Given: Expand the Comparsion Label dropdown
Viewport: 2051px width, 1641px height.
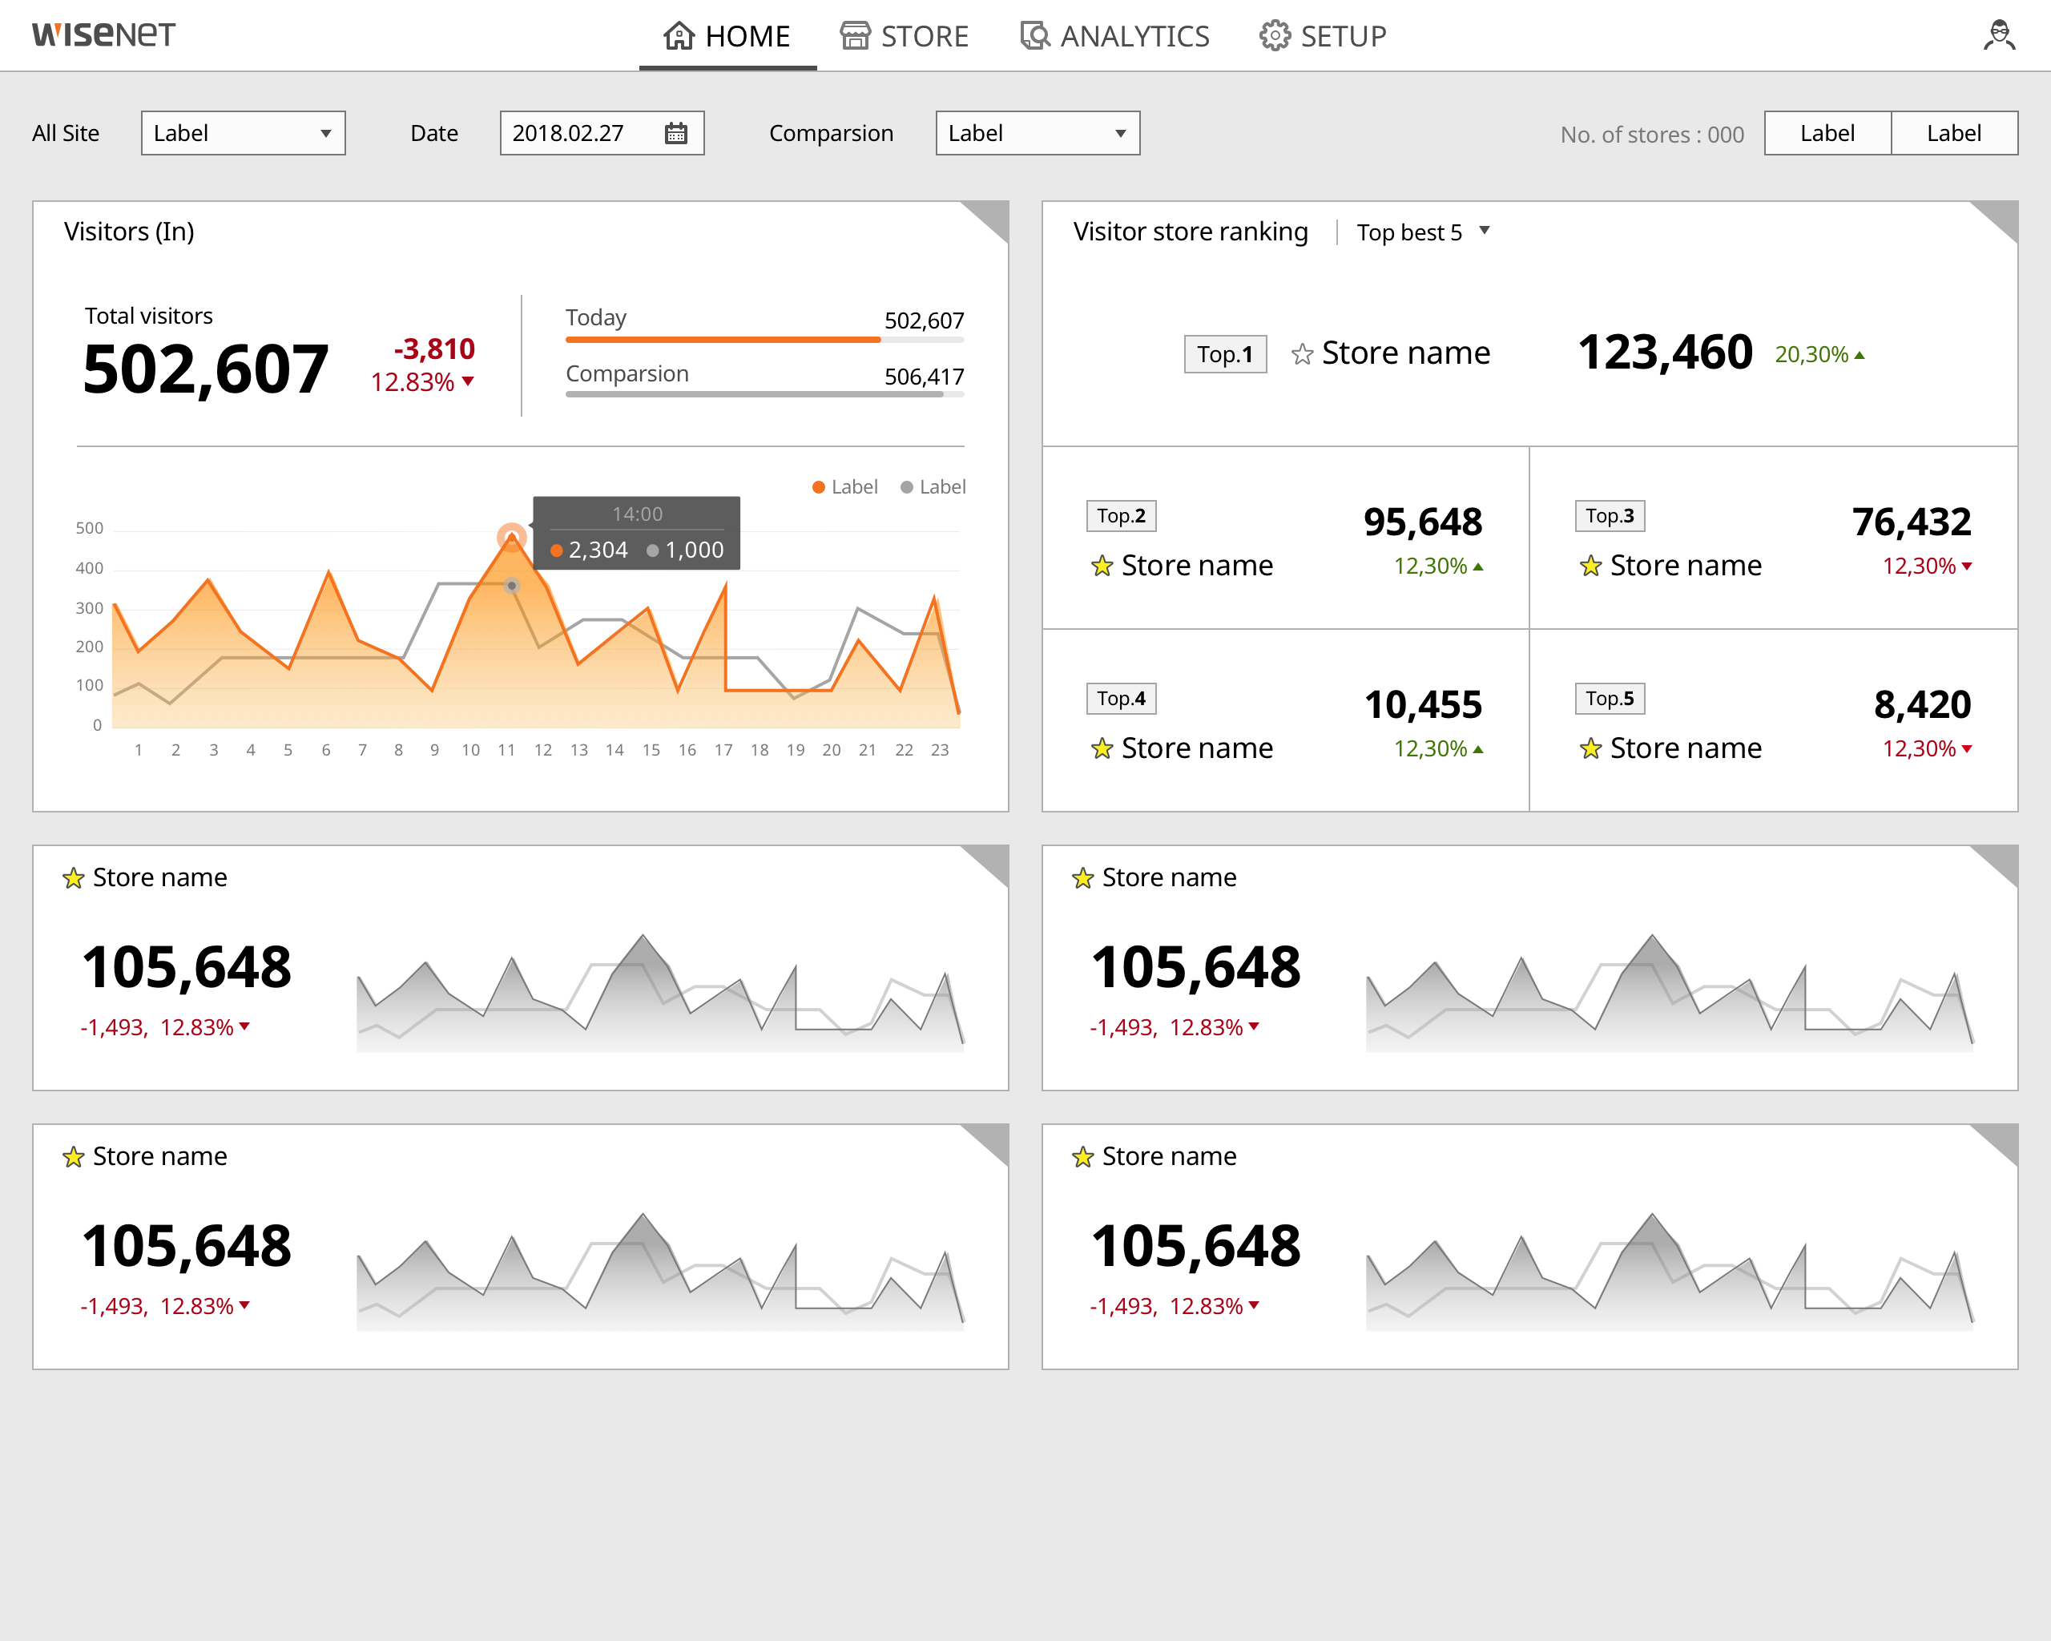Looking at the screenshot, I should pos(1037,133).
